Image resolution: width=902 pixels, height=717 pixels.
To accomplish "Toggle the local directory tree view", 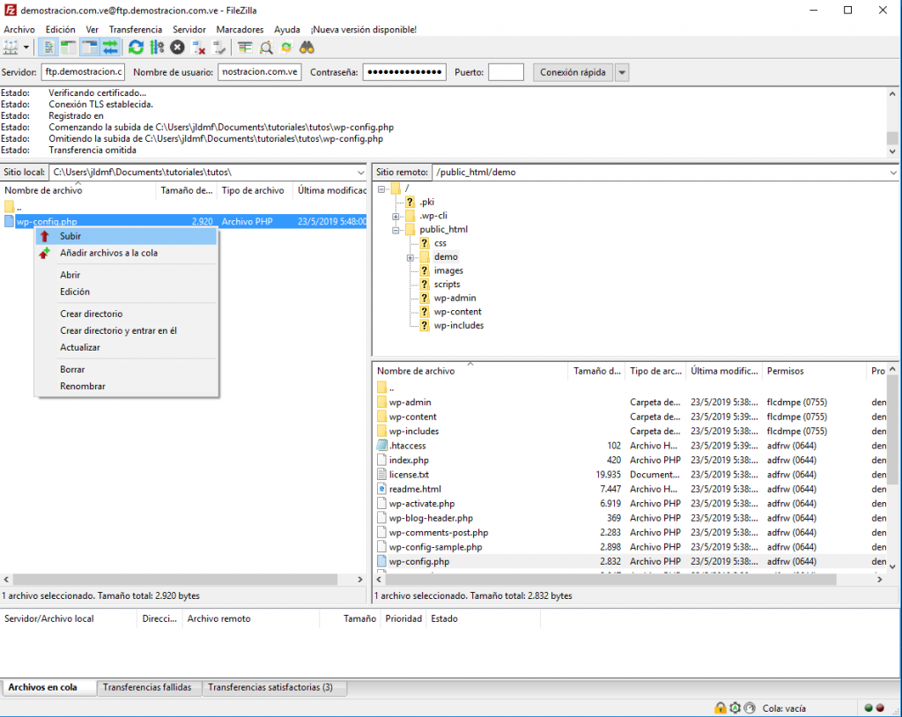I will (x=68, y=48).
